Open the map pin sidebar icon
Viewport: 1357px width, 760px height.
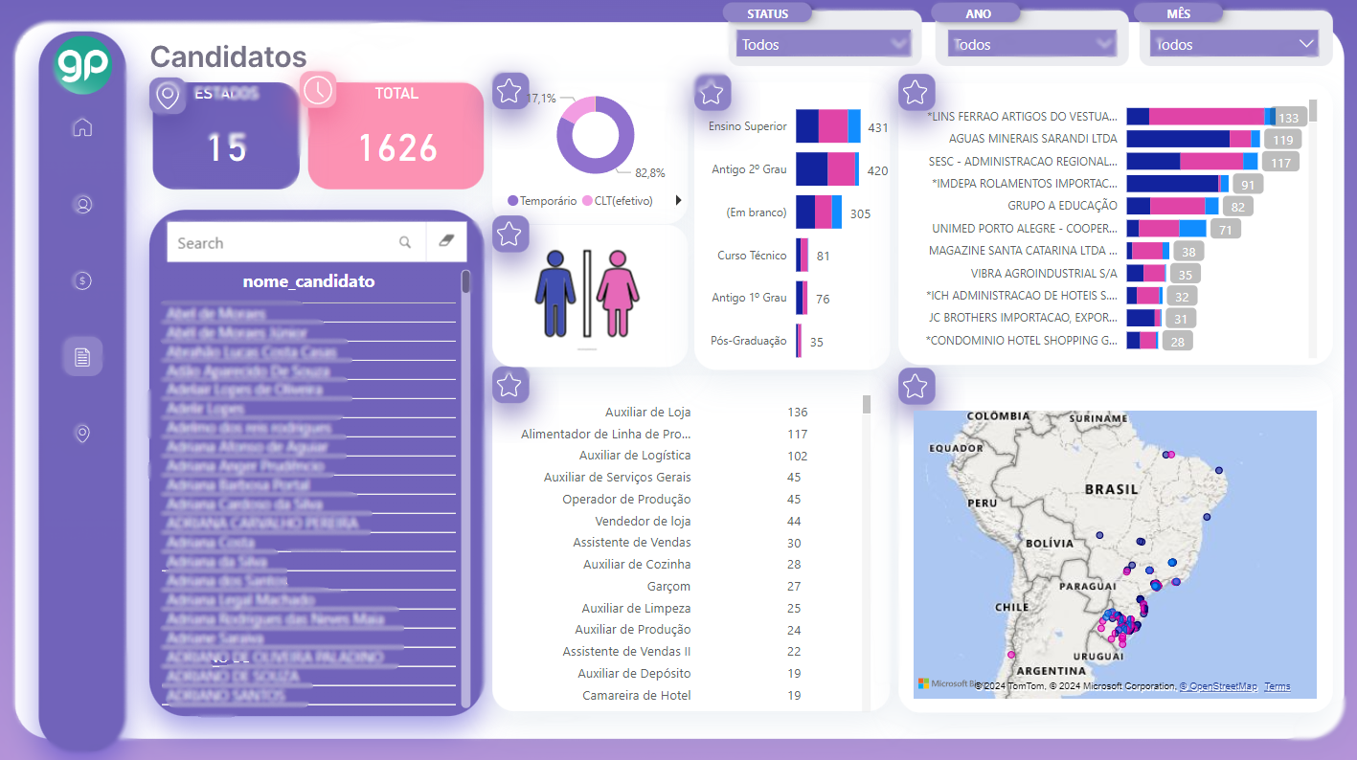click(x=82, y=434)
